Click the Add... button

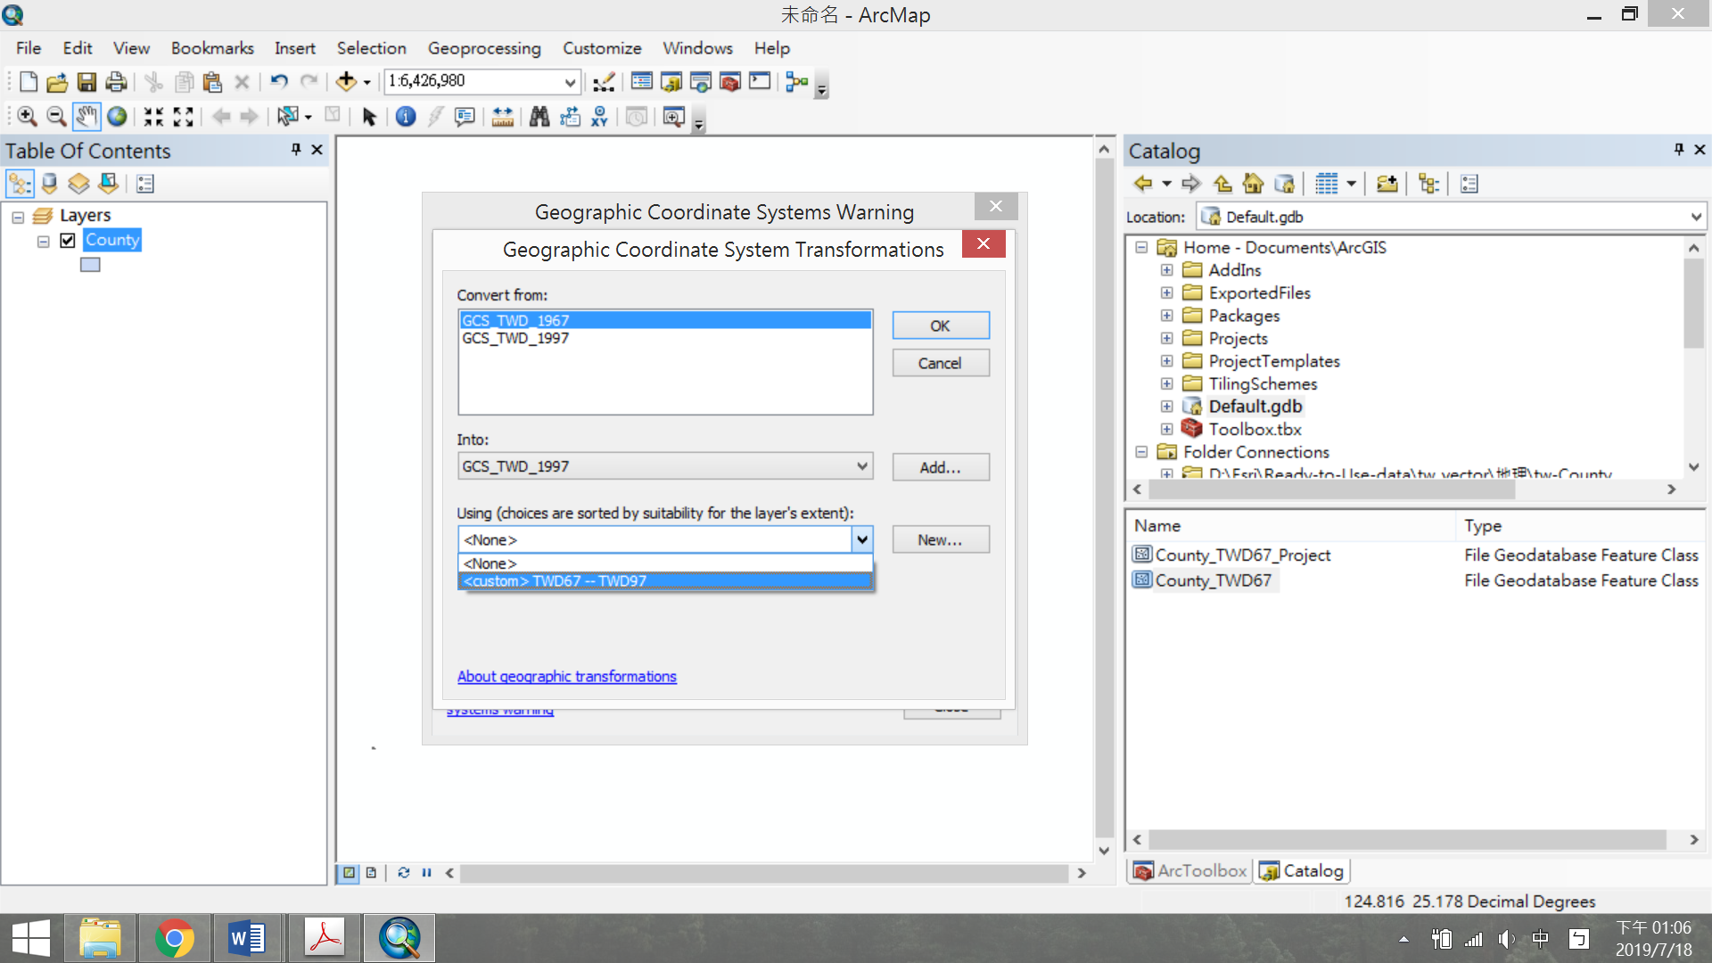pyautogui.click(x=941, y=467)
